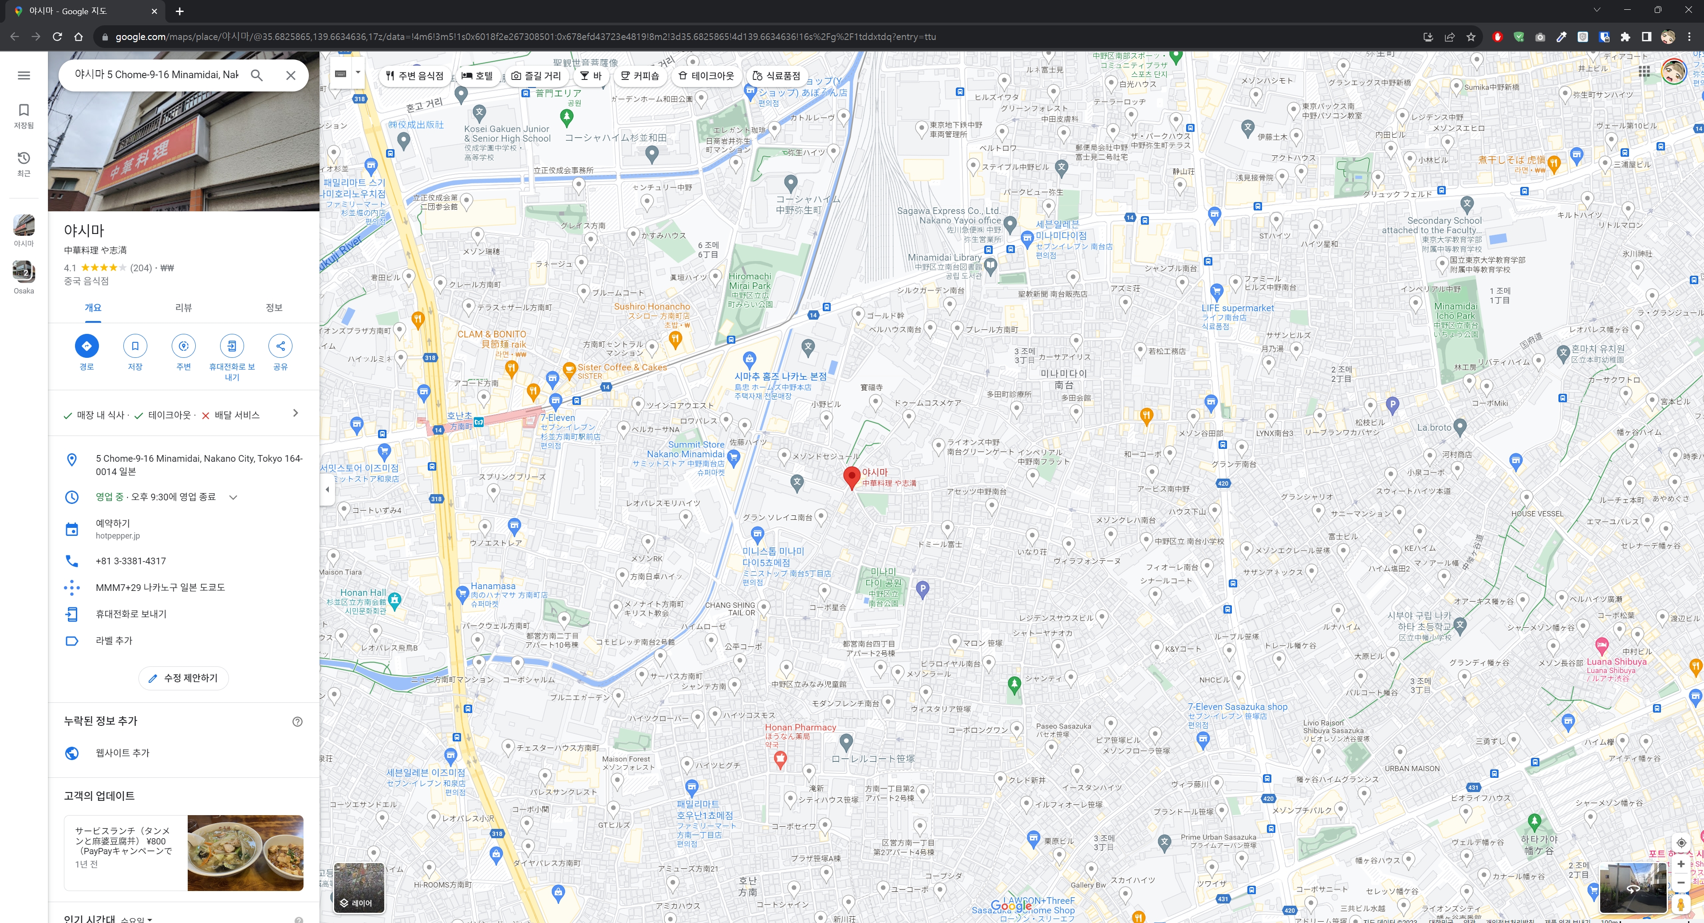Click the Save (저장) bookmark button

(135, 345)
